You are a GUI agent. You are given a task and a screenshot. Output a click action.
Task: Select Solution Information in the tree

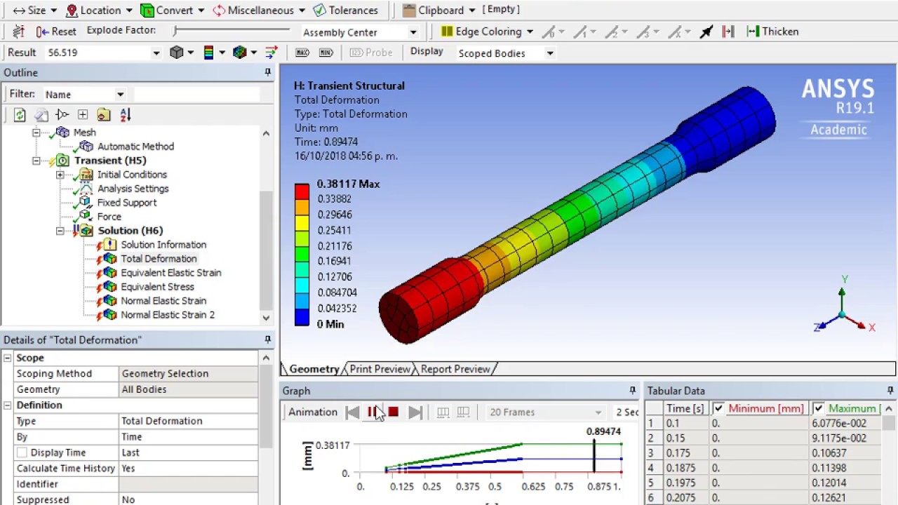[x=163, y=245]
